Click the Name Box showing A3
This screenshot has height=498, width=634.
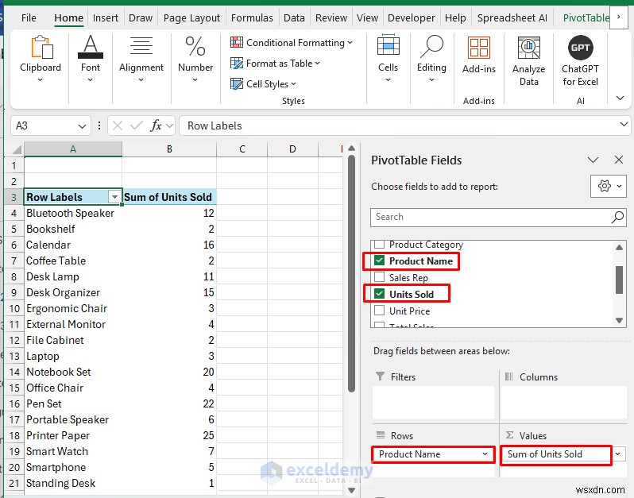[x=44, y=126]
